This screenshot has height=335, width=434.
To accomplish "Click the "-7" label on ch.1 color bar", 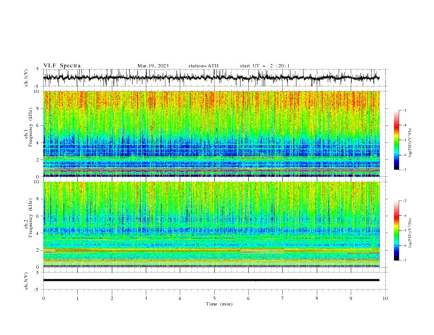I will [x=404, y=170].
